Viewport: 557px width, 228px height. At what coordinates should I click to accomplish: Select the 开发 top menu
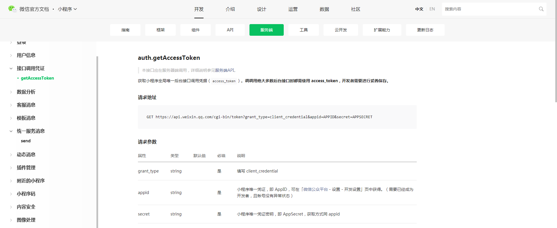coord(199,9)
